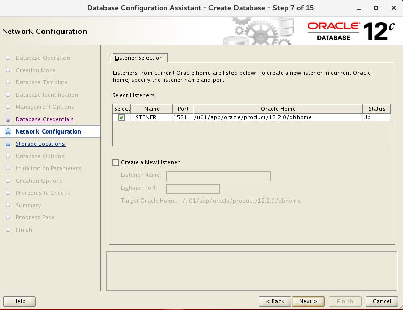The height and width of the screenshot is (310, 403).
Task: Click the Storage Locations step bullet icon
Action: point(8,144)
